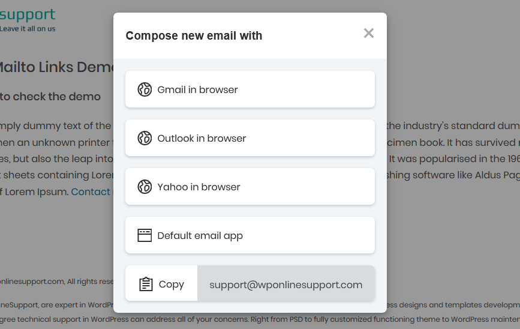520x329 pixels.
Task: Choose Gmail in browser option
Action: [250, 89]
